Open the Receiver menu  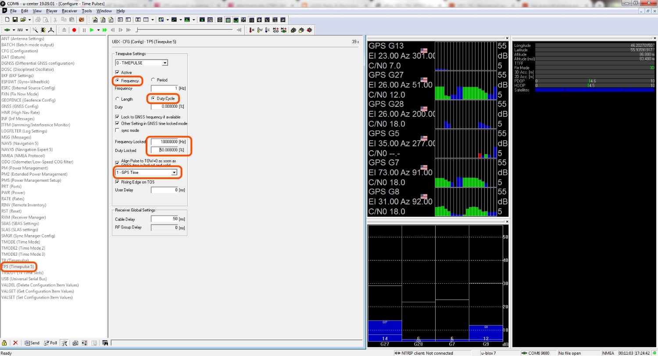pyautogui.click(x=69, y=11)
